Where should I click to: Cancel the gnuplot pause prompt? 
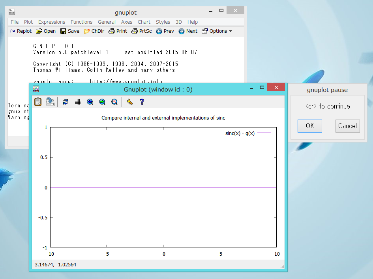tap(347, 126)
